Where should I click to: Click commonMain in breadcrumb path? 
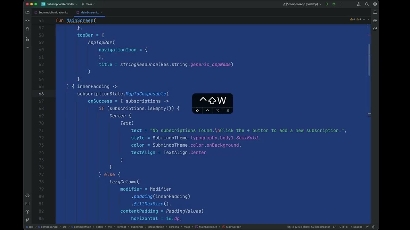coord(81,227)
